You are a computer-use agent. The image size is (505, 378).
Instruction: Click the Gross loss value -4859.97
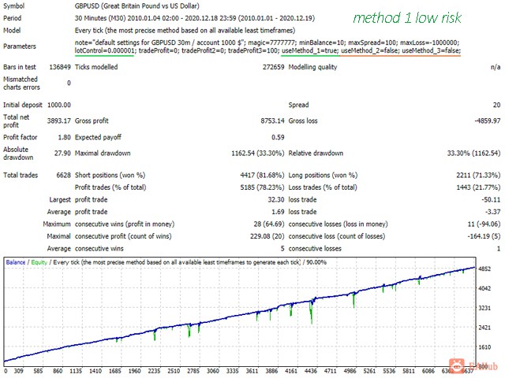[x=488, y=120]
